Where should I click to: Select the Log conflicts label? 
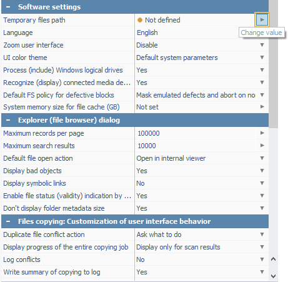(x=22, y=259)
